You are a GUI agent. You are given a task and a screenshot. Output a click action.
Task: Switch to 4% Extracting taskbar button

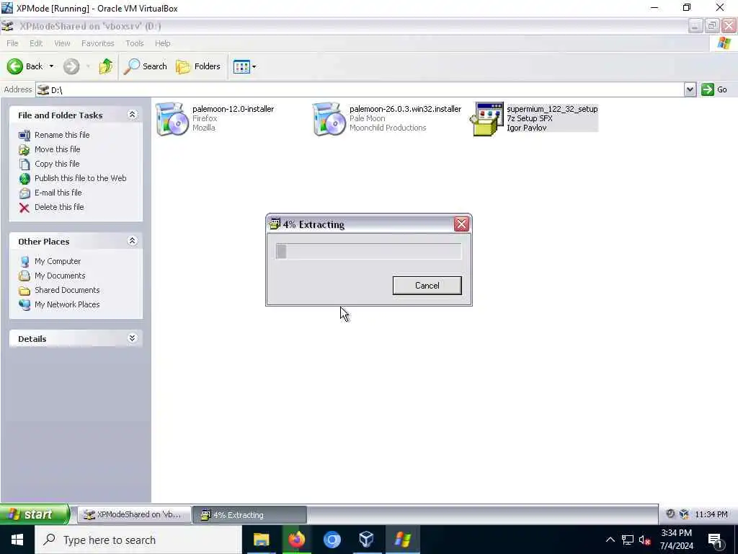tap(249, 514)
